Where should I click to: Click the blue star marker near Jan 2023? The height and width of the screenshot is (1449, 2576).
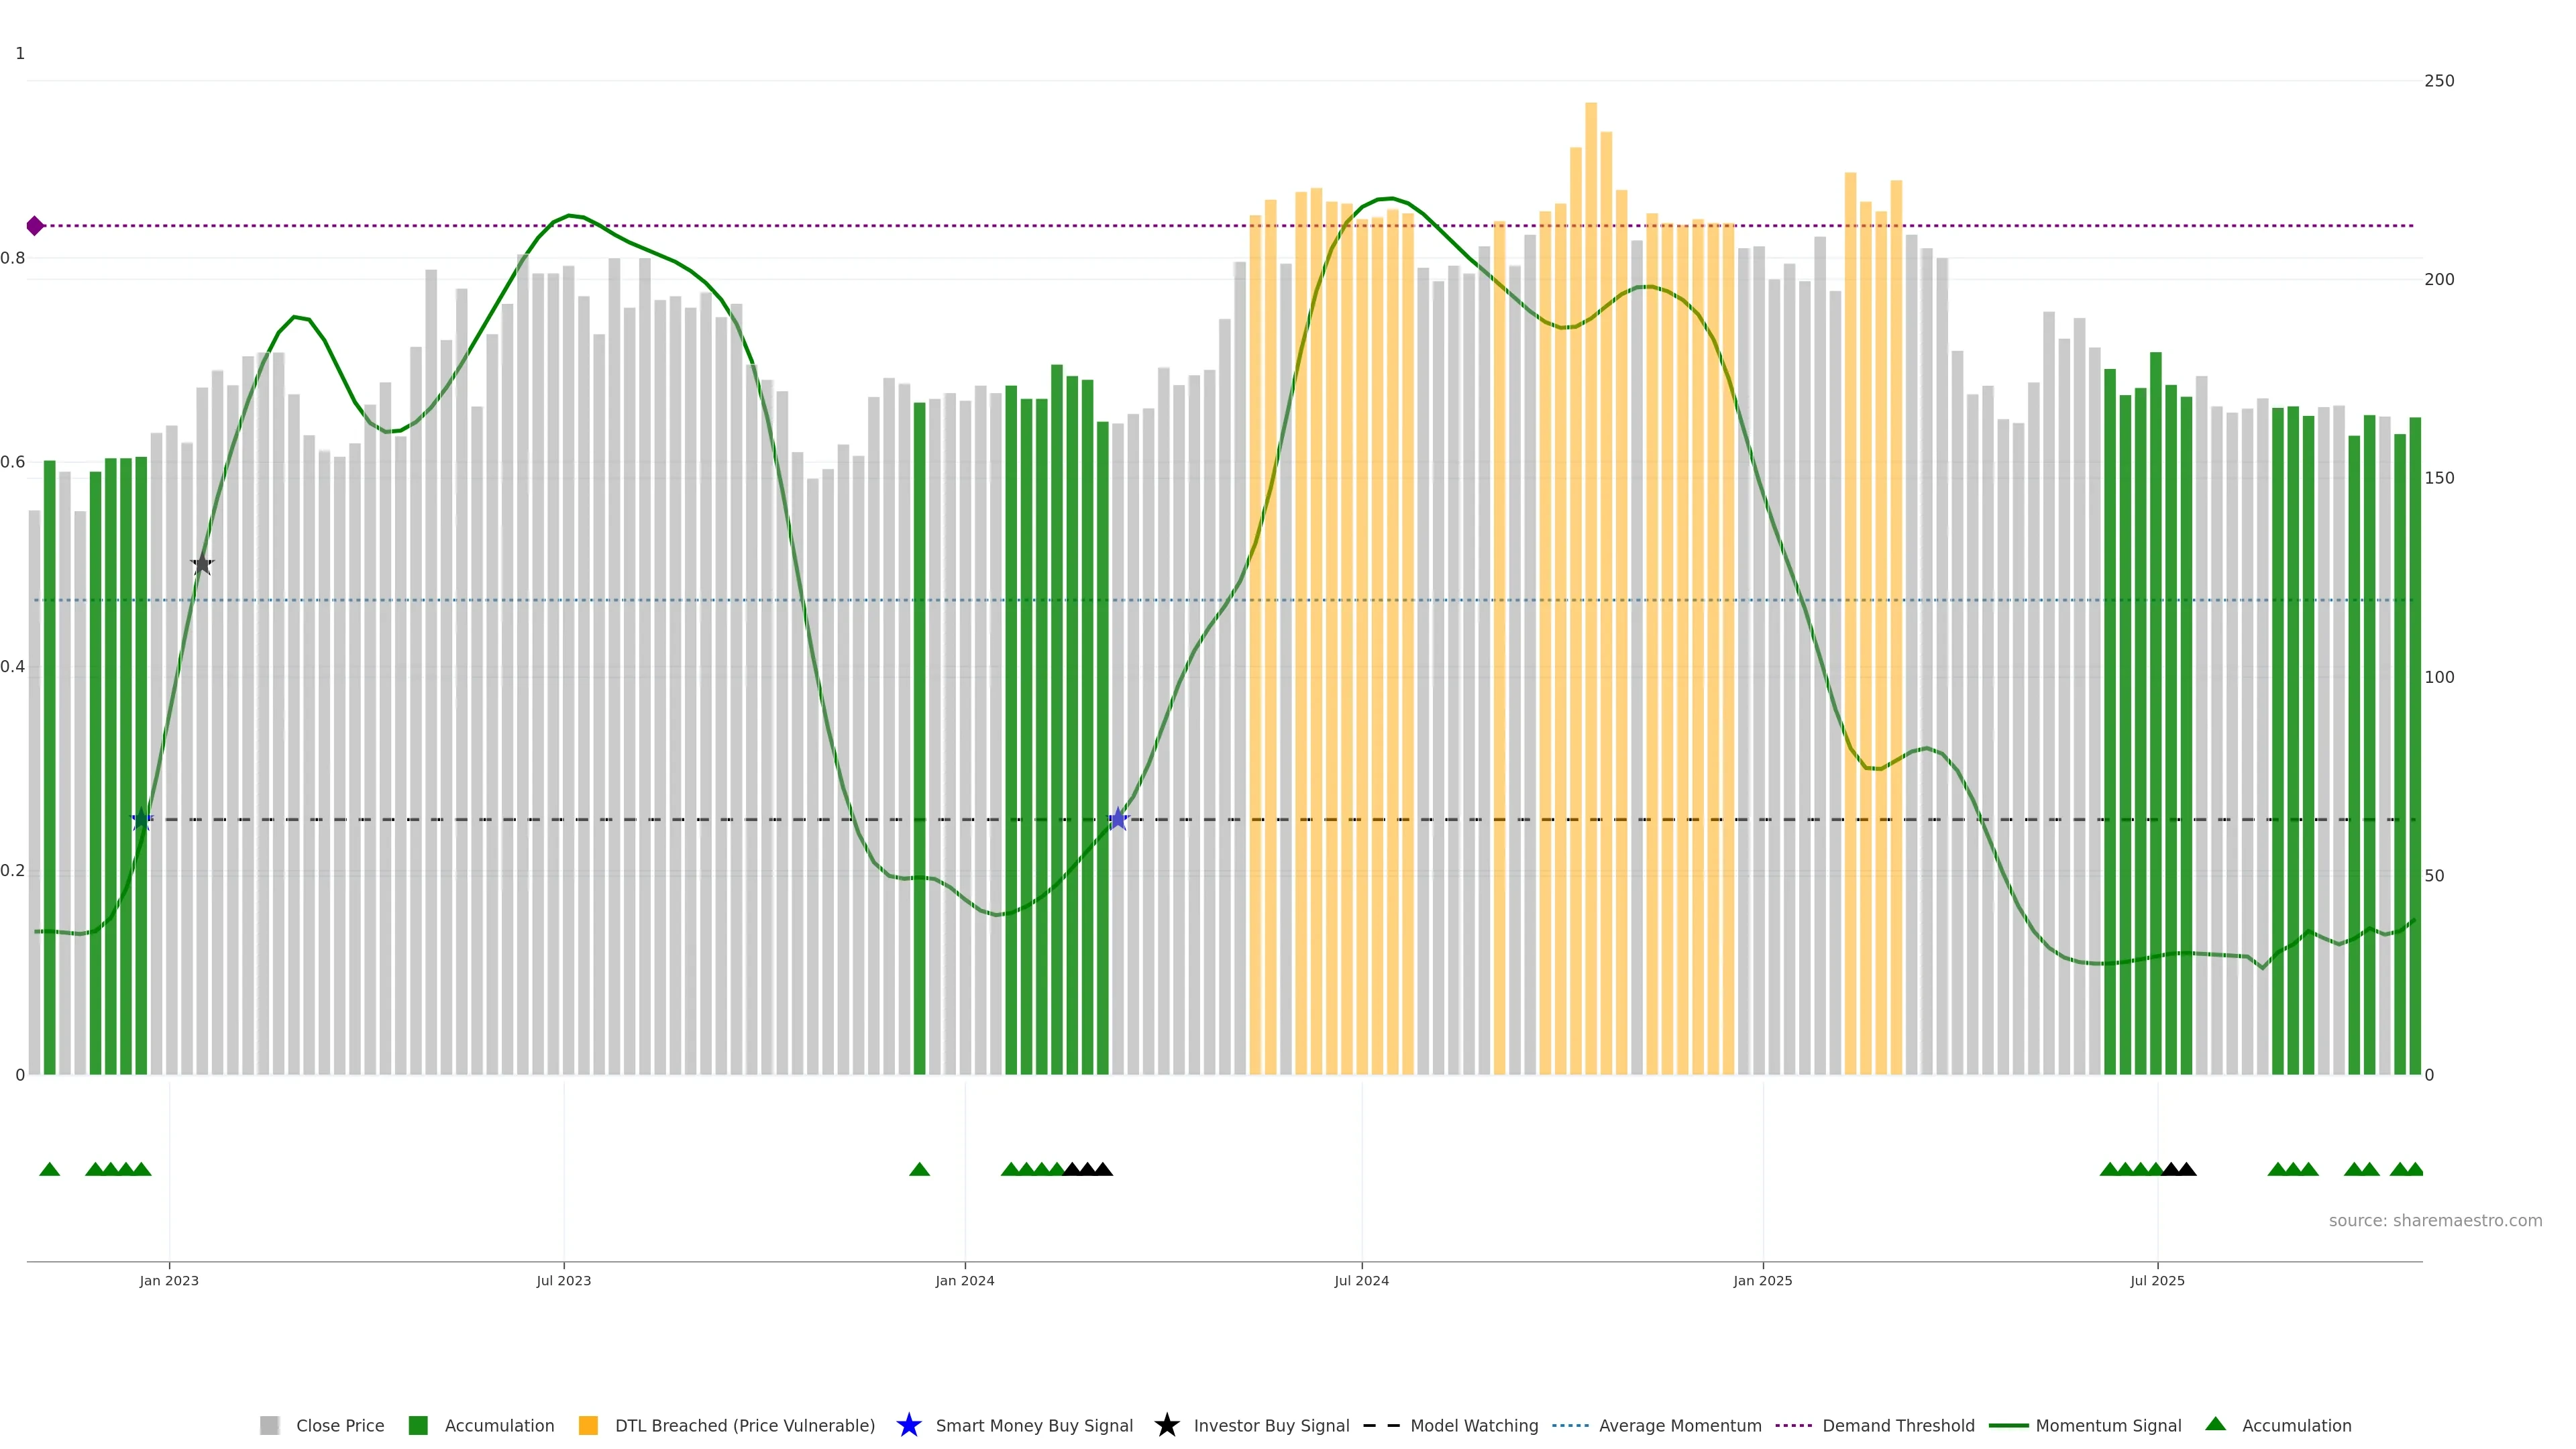coord(142,819)
